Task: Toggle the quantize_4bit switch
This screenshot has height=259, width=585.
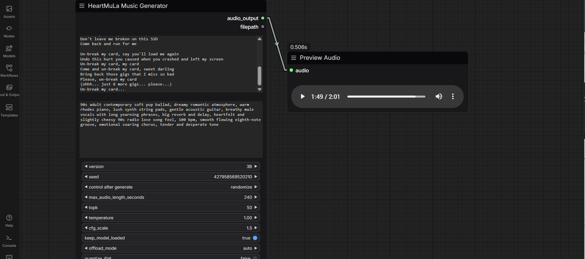Action: point(255,257)
